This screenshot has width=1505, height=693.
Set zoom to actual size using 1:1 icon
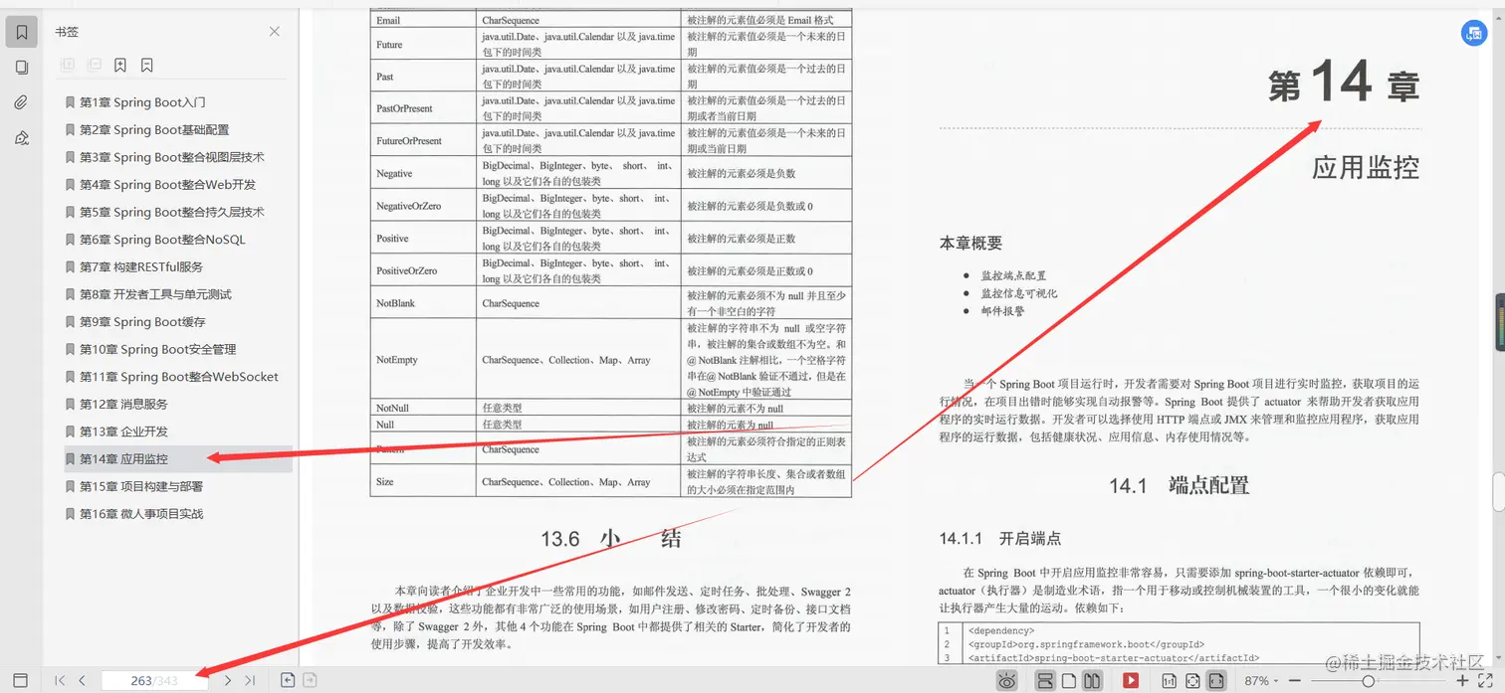1168,681
